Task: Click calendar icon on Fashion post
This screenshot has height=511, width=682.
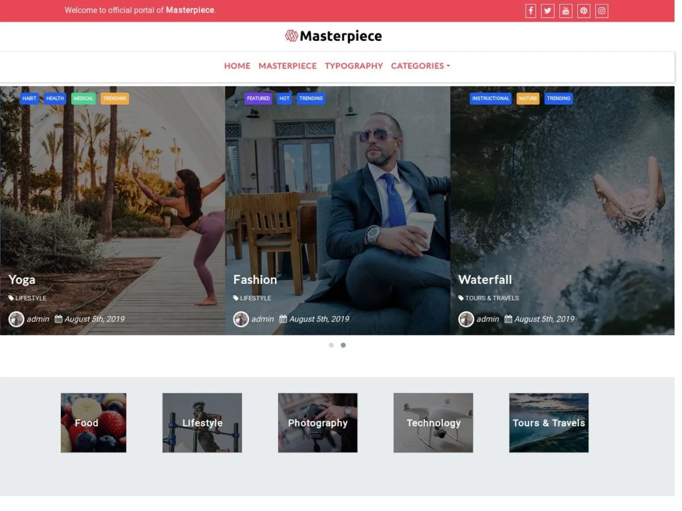Action: tap(283, 319)
